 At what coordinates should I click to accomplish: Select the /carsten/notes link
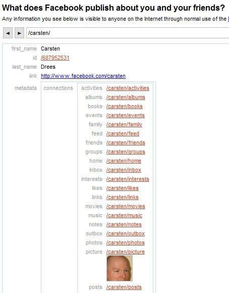tap(124, 224)
